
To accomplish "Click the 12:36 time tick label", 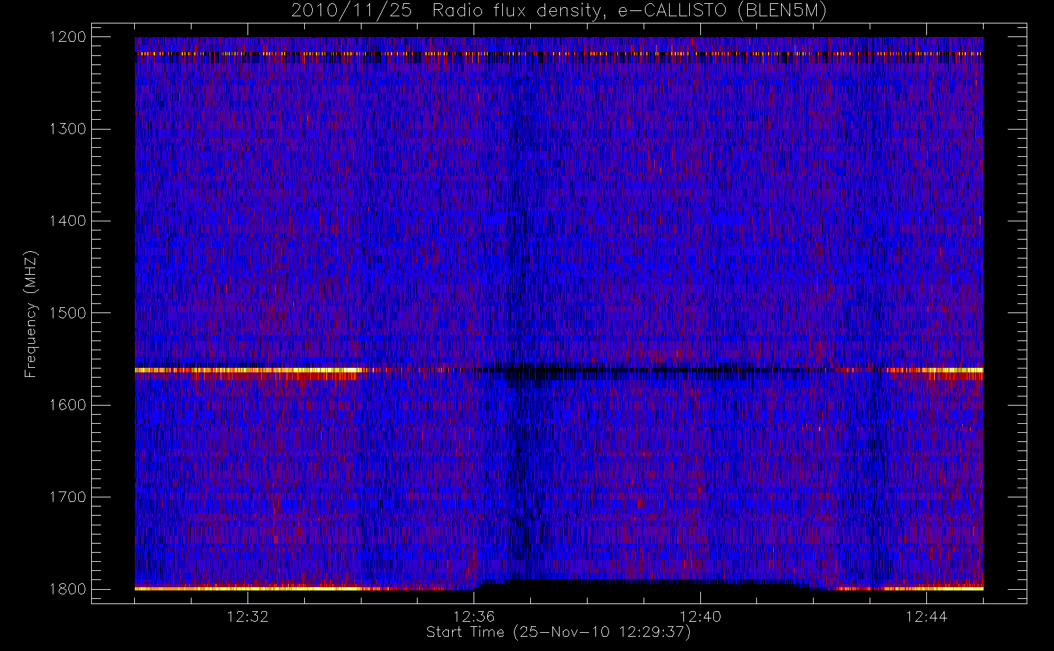I will (474, 616).
